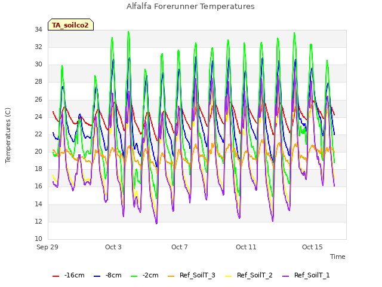Click the 16 y-axis tick label
The height and width of the screenshot is (287, 382).
[38, 187]
